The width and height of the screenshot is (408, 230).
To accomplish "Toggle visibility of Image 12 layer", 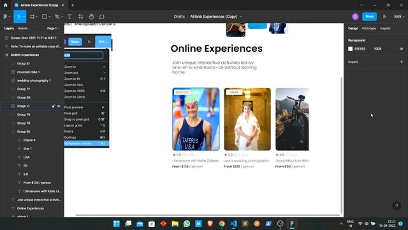I will (x=59, y=106).
